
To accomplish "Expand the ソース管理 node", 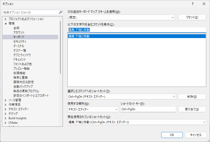I will (6, 100).
